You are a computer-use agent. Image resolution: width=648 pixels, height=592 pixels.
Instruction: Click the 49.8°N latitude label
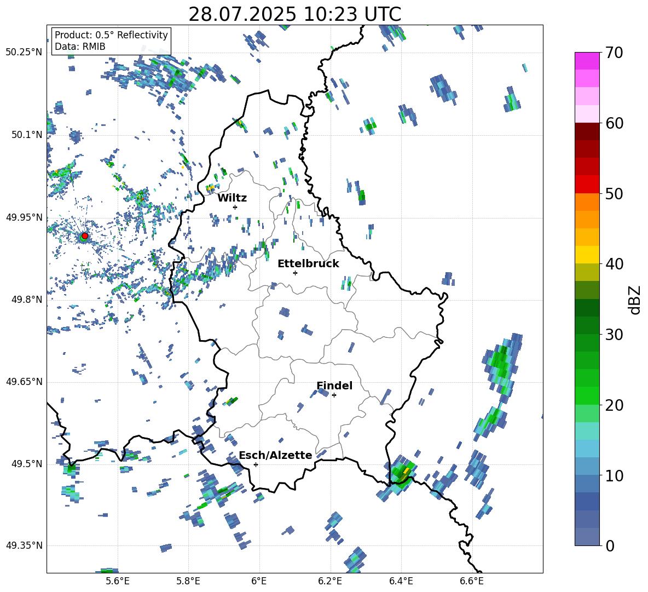[27, 300]
